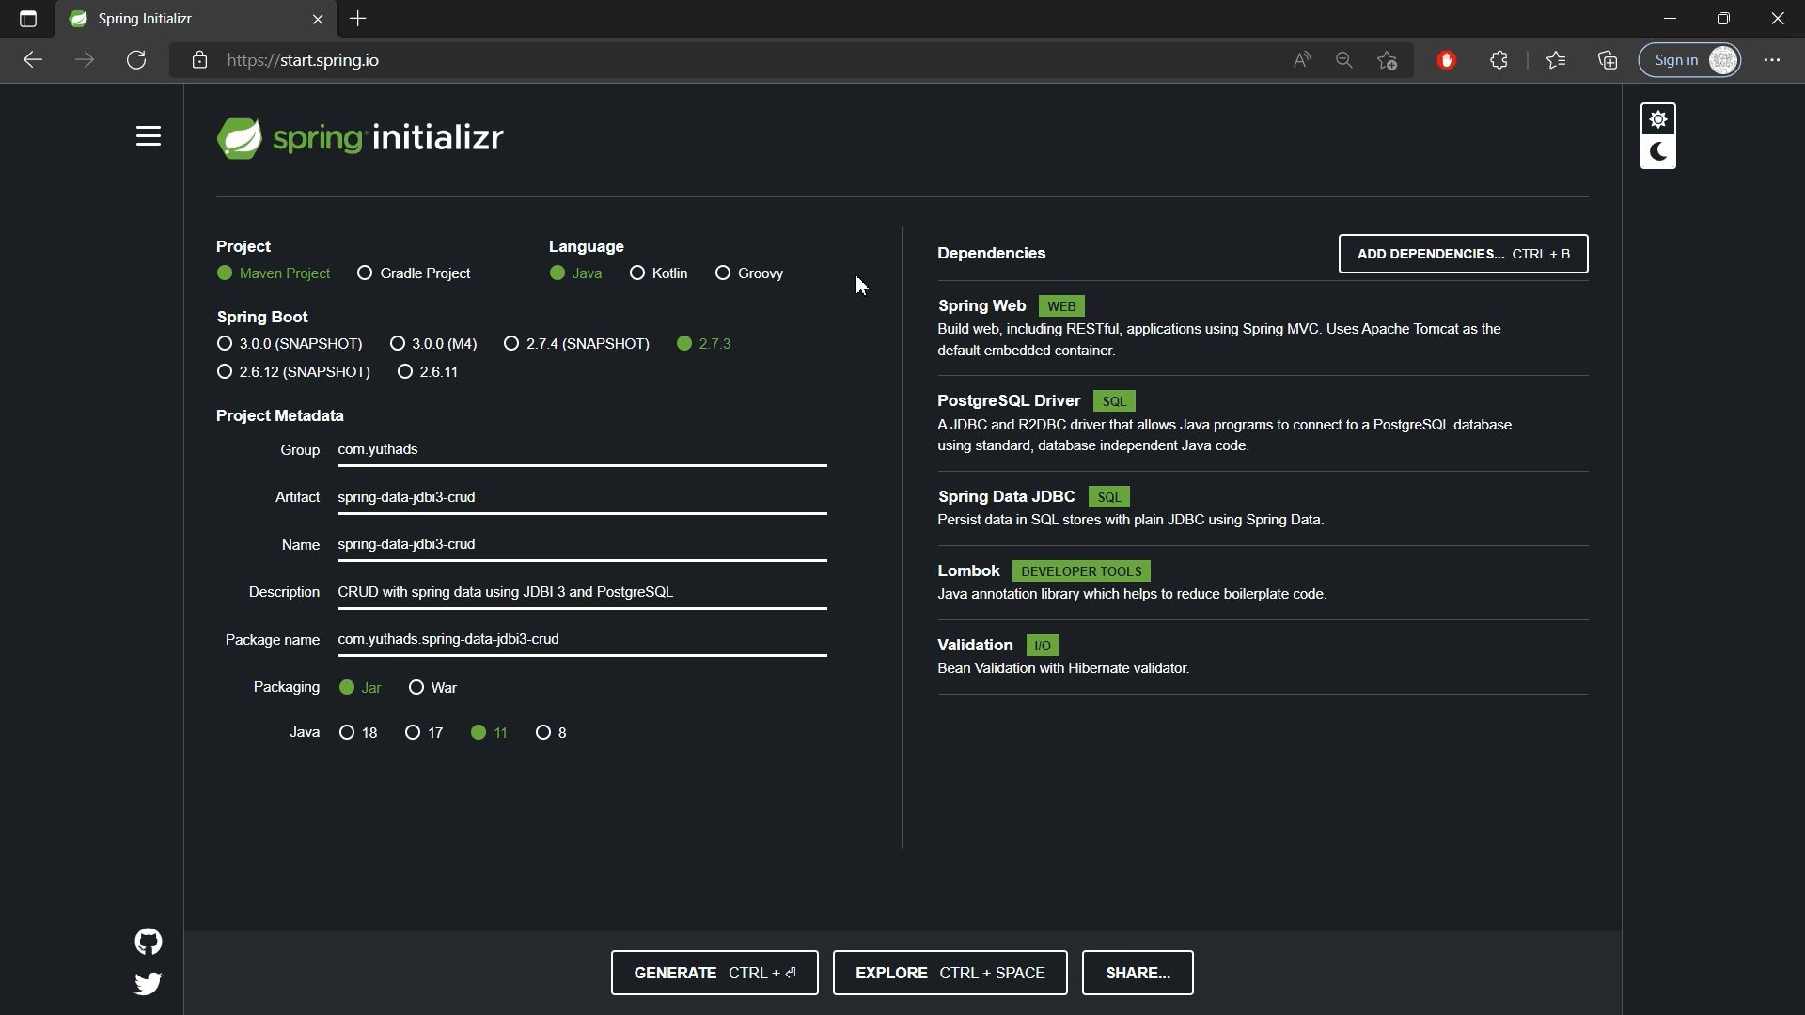1805x1015 pixels.
Task: Choose Kotlin language
Action: tap(658, 273)
